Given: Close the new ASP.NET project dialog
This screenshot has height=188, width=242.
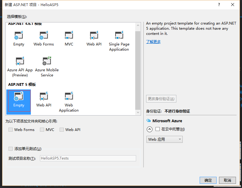Looking at the screenshot, I should click(233, 5).
